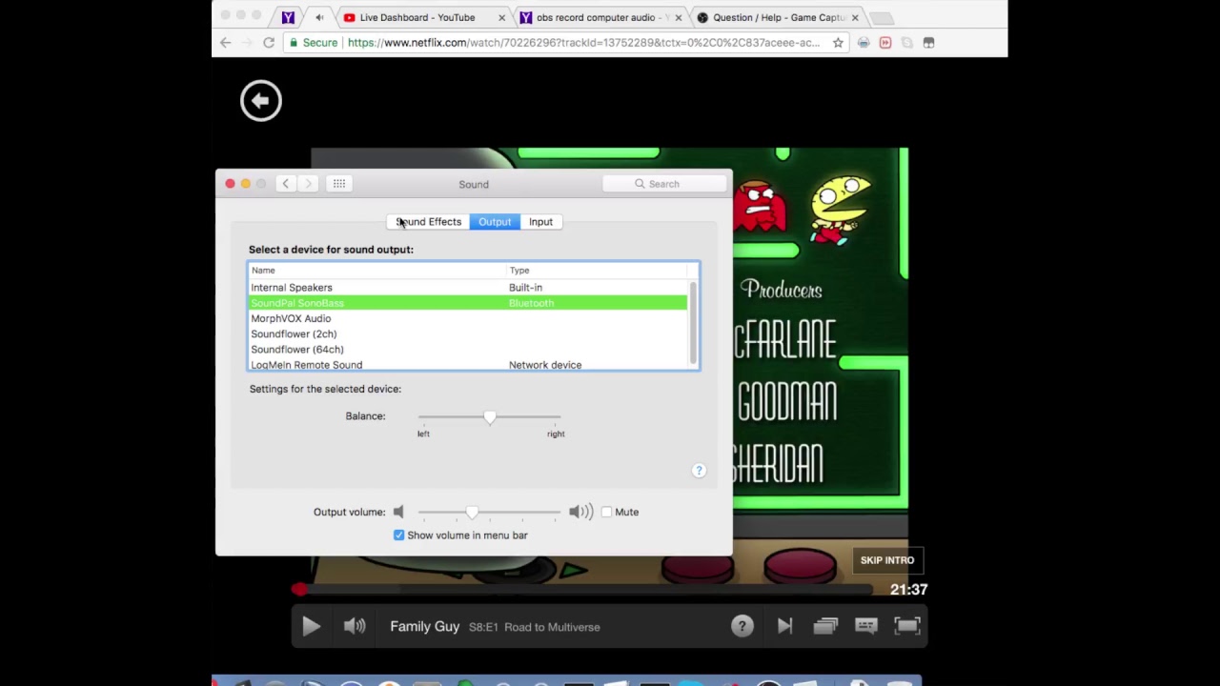Screen dimensions: 1220x686
Task: Click the Name column header
Action: [x=377, y=271]
